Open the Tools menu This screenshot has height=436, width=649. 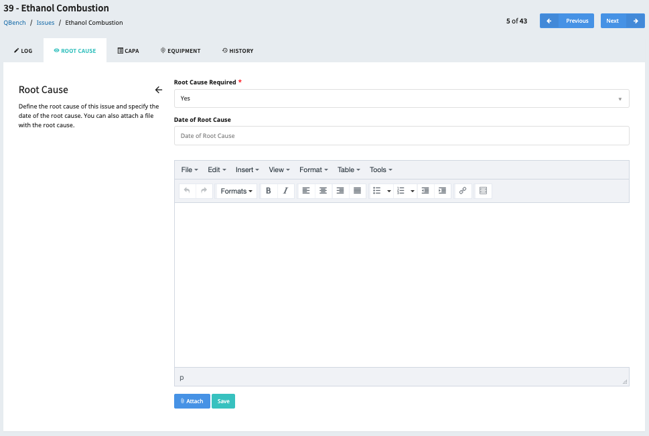tap(381, 169)
